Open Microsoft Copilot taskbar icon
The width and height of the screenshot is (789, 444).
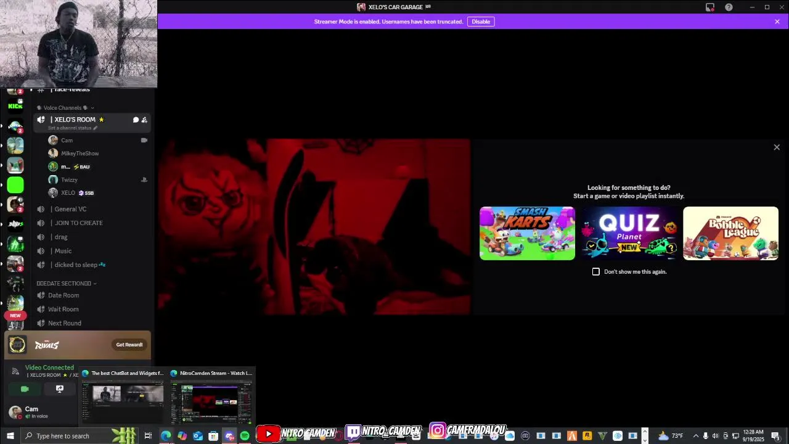[x=182, y=436]
